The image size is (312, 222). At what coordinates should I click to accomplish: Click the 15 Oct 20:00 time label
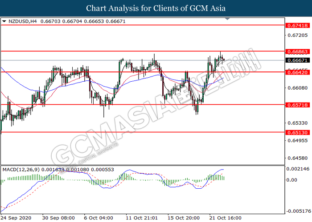click(x=184, y=218)
